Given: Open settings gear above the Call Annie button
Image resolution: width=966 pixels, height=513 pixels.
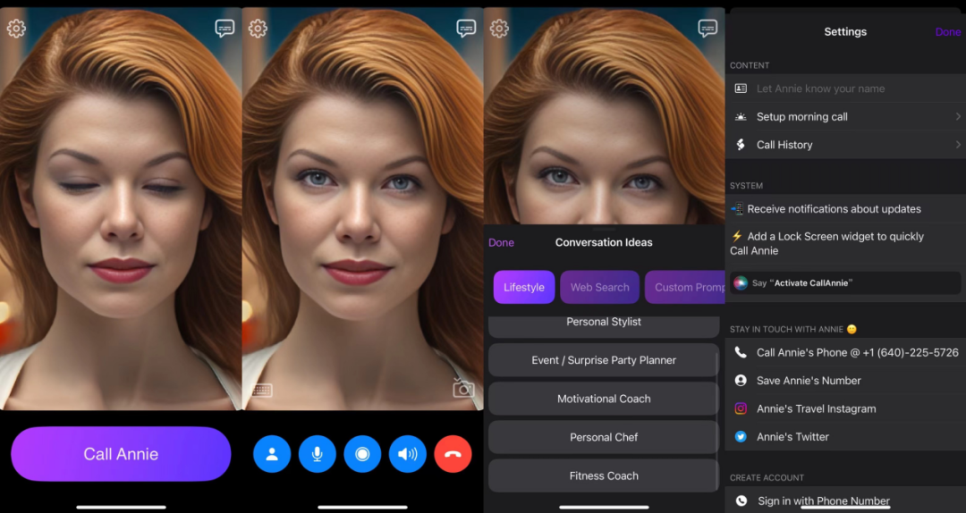Looking at the screenshot, I should (x=16, y=29).
